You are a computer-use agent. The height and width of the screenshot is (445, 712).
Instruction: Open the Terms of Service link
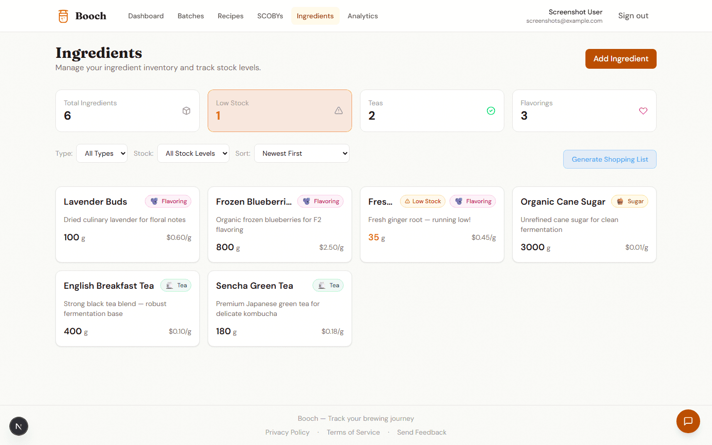point(353,432)
